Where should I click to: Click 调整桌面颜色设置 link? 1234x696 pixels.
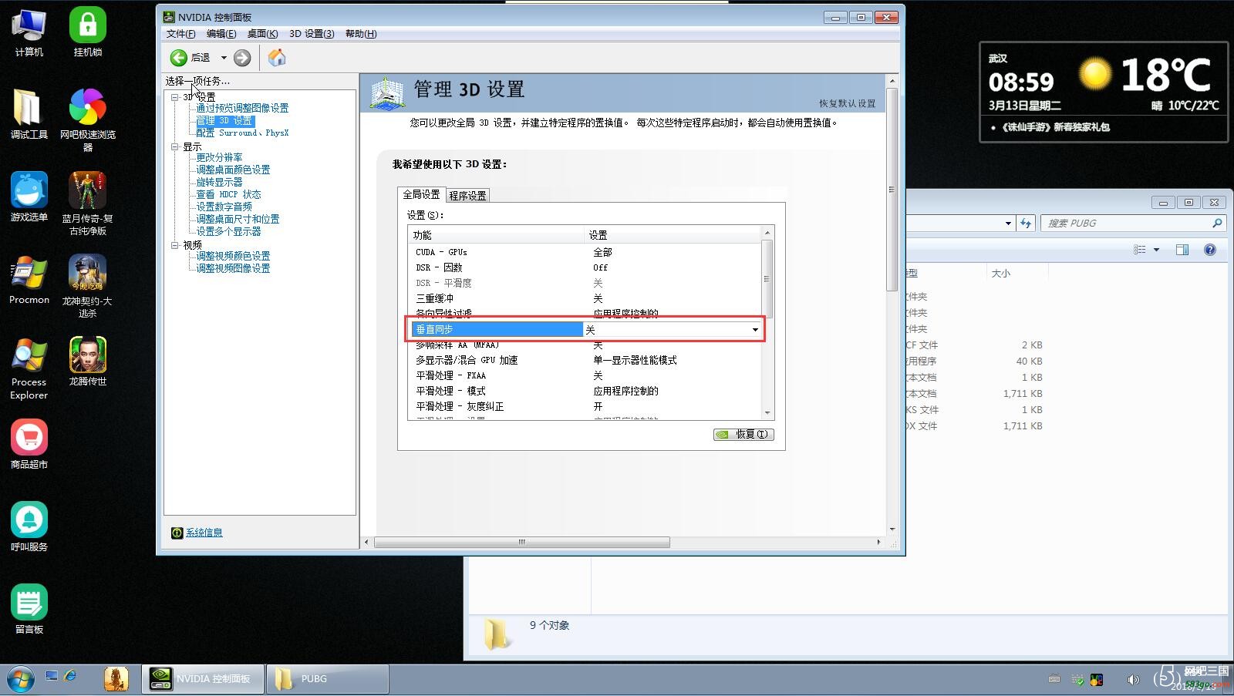tap(233, 170)
